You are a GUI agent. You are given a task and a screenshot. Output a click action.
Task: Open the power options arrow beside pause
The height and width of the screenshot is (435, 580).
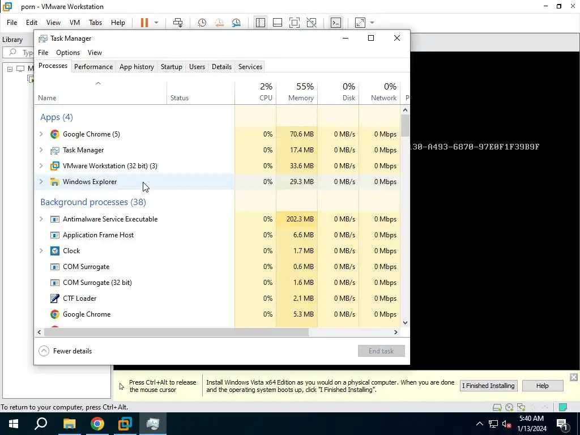click(x=156, y=23)
